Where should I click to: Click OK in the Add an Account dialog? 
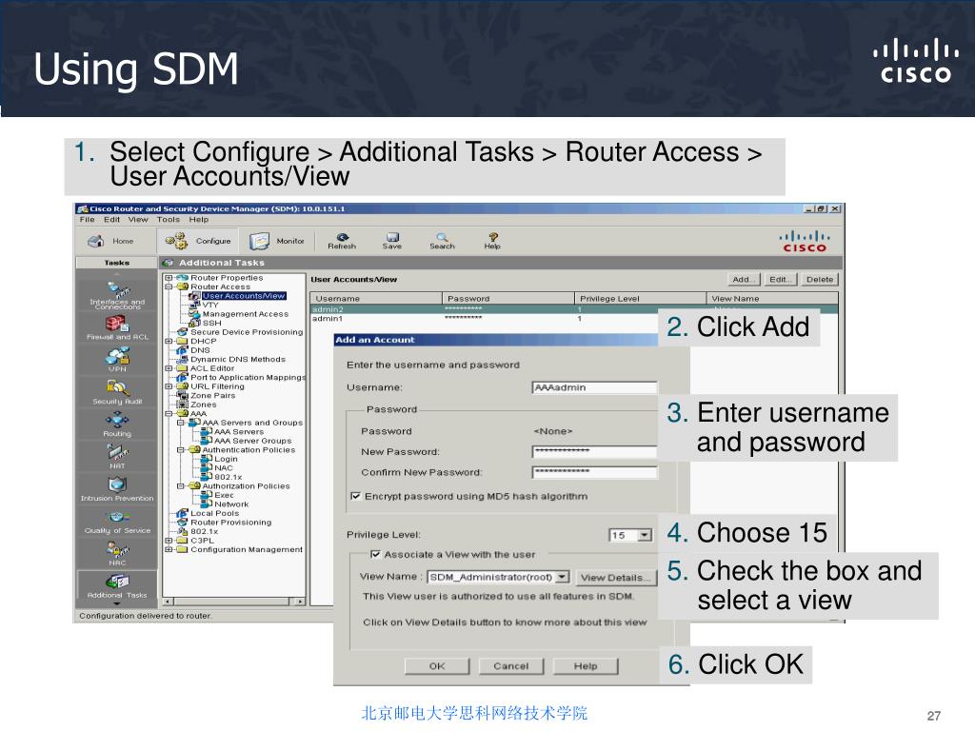[437, 666]
